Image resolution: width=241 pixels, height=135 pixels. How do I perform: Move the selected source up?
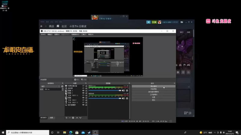pyautogui.click(x=77, y=118)
